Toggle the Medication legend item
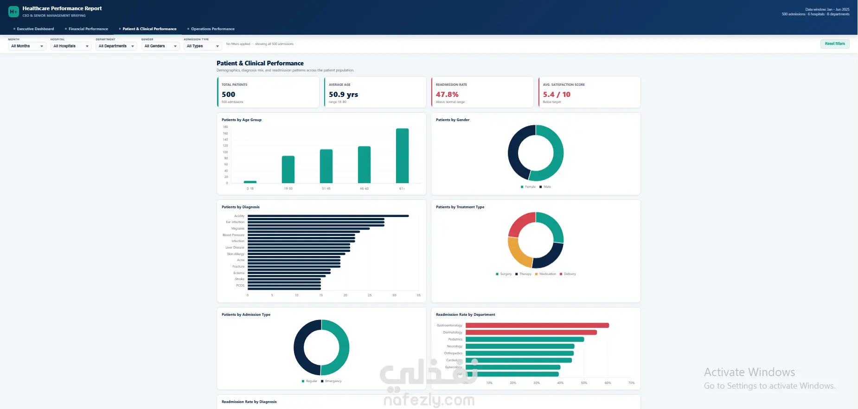The height and width of the screenshot is (409, 858). point(545,274)
